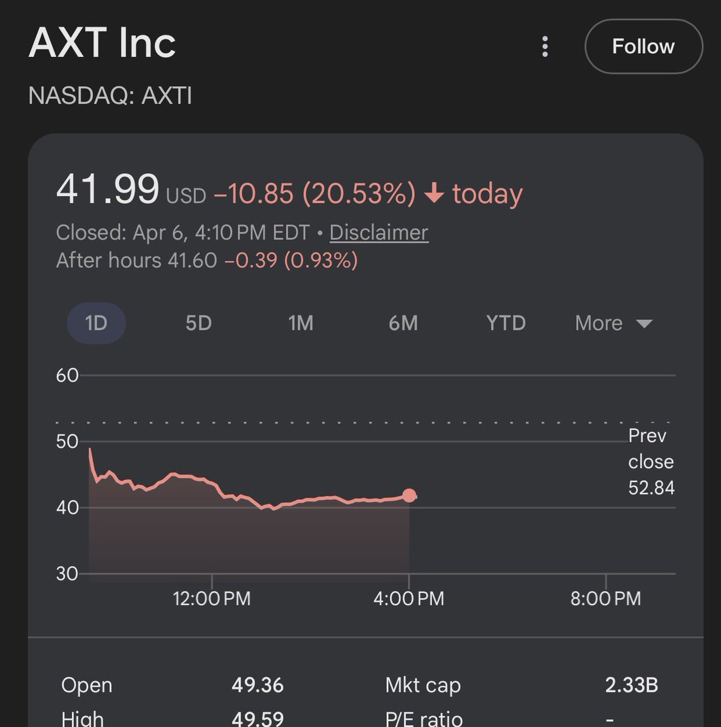Viewport: 721px width, 727px height.
Task: Click the 12:00 PM marker on chart axis
Action: [x=212, y=599]
